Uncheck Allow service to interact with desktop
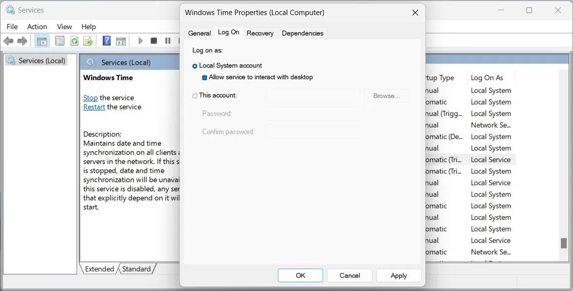This screenshot has width=573, height=291. pyautogui.click(x=205, y=77)
